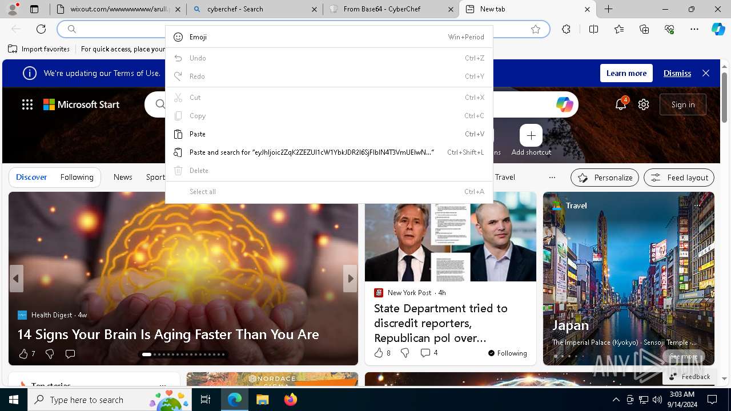Open the Windows Start menu

tap(14, 400)
